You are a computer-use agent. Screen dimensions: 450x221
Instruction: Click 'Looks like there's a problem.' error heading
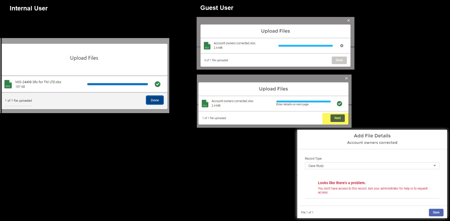point(342,183)
